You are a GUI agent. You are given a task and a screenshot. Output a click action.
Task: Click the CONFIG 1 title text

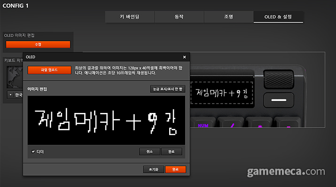16,6
